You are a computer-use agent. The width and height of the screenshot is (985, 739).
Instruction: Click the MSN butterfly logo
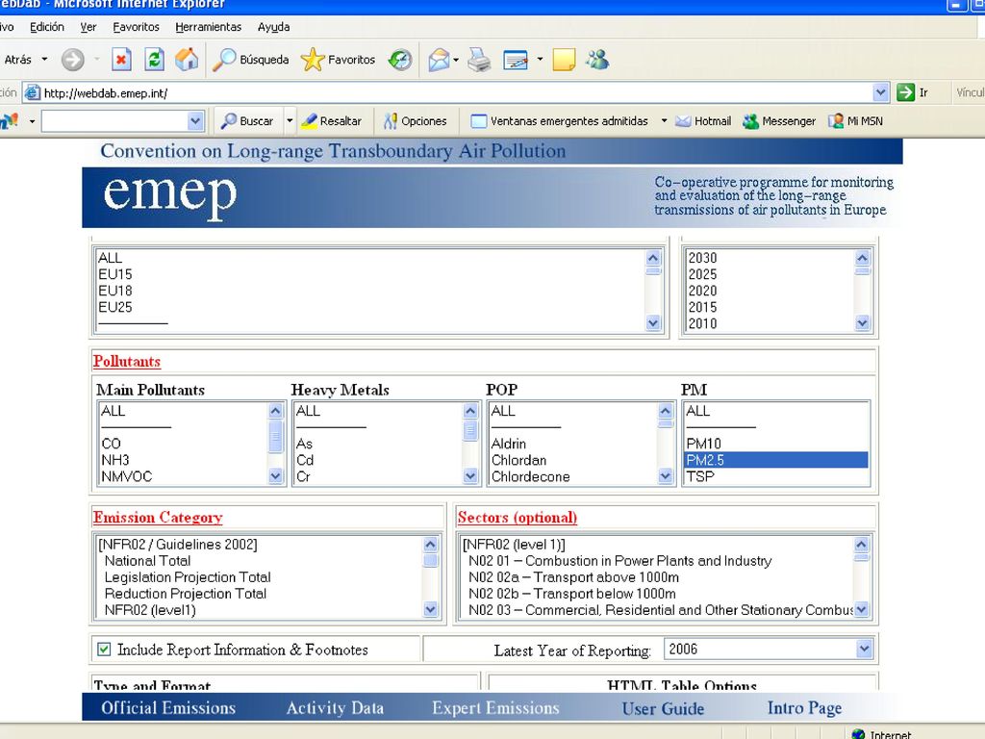pos(10,120)
